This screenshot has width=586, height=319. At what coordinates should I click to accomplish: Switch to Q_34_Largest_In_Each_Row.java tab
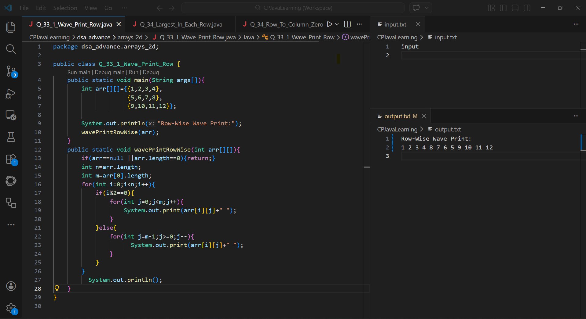181,24
